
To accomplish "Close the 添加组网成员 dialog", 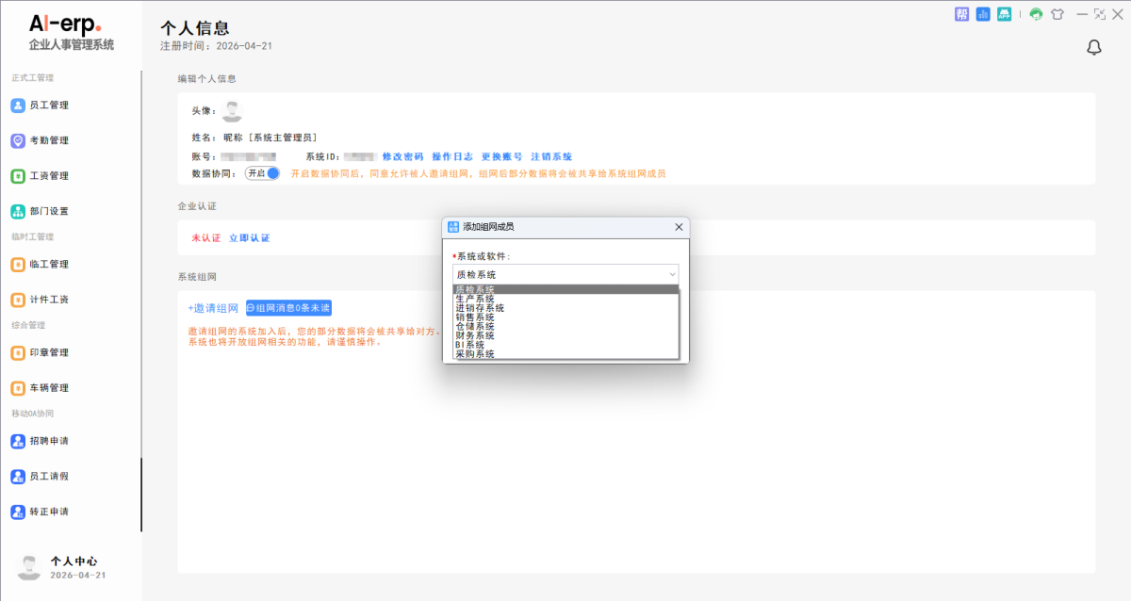I will pyautogui.click(x=679, y=227).
